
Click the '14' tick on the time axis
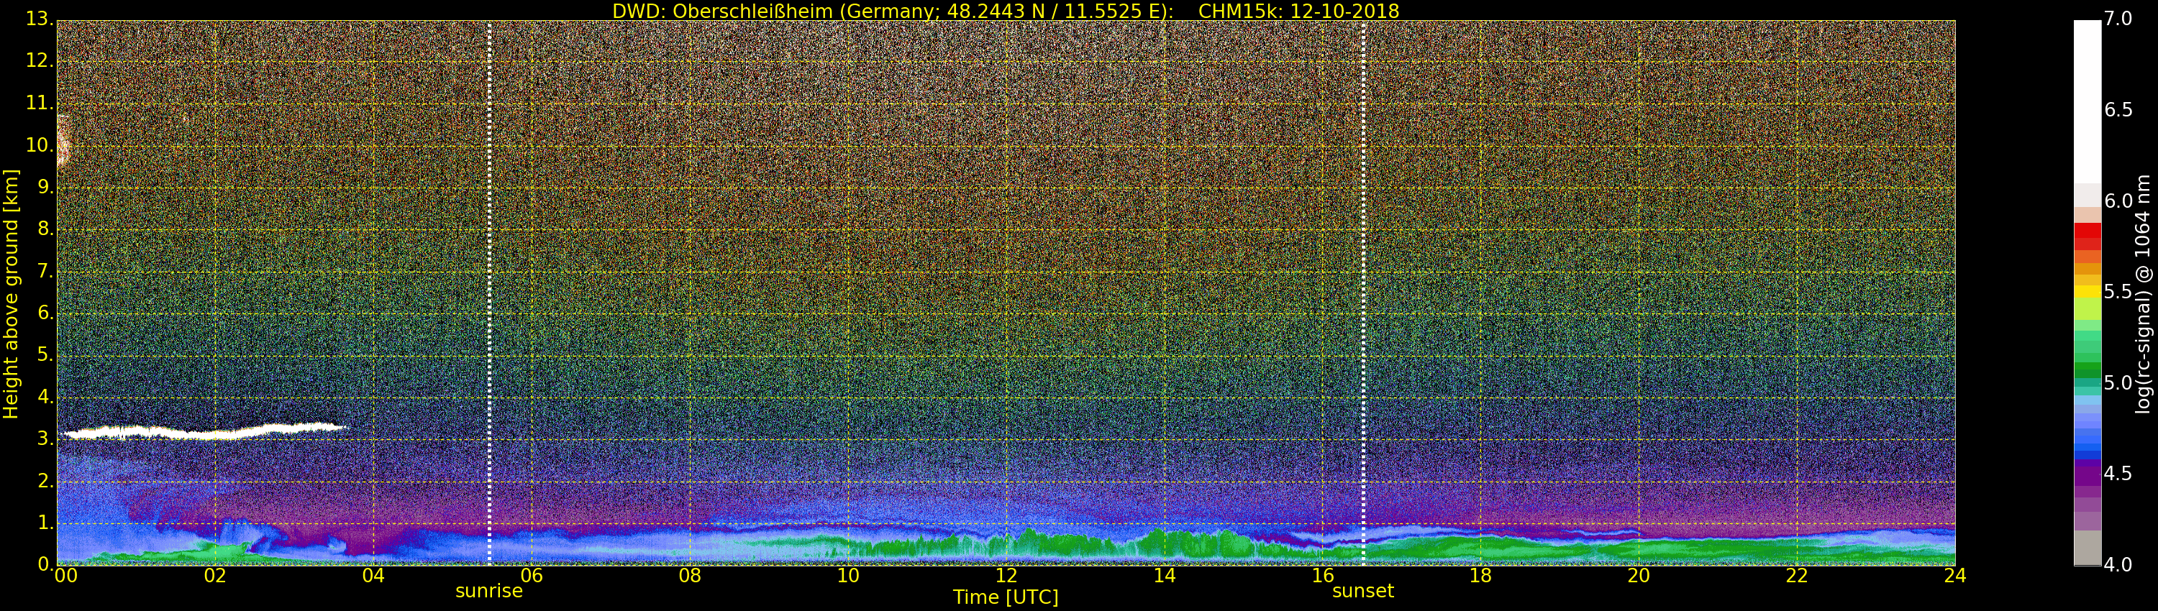(x=1165, y=576)
